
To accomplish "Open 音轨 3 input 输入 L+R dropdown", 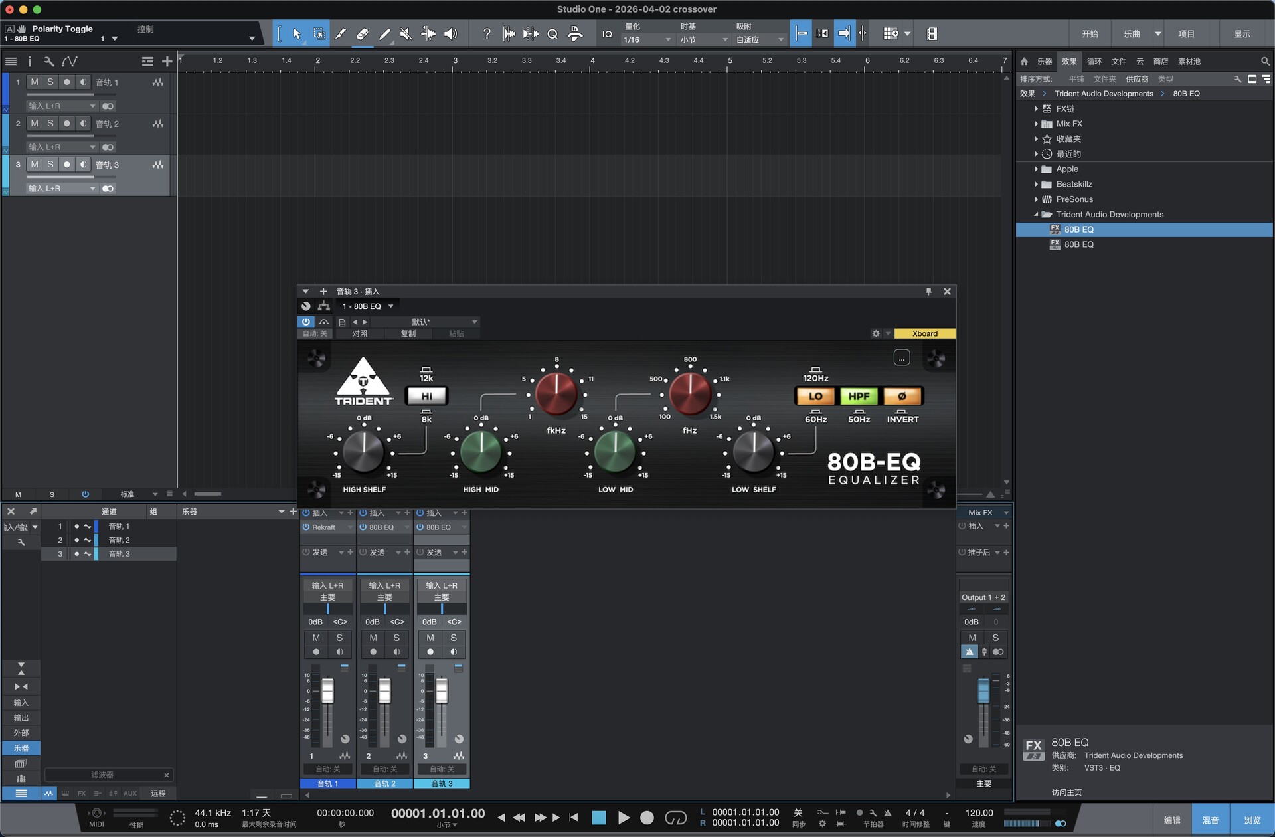I will pos(61,188).
